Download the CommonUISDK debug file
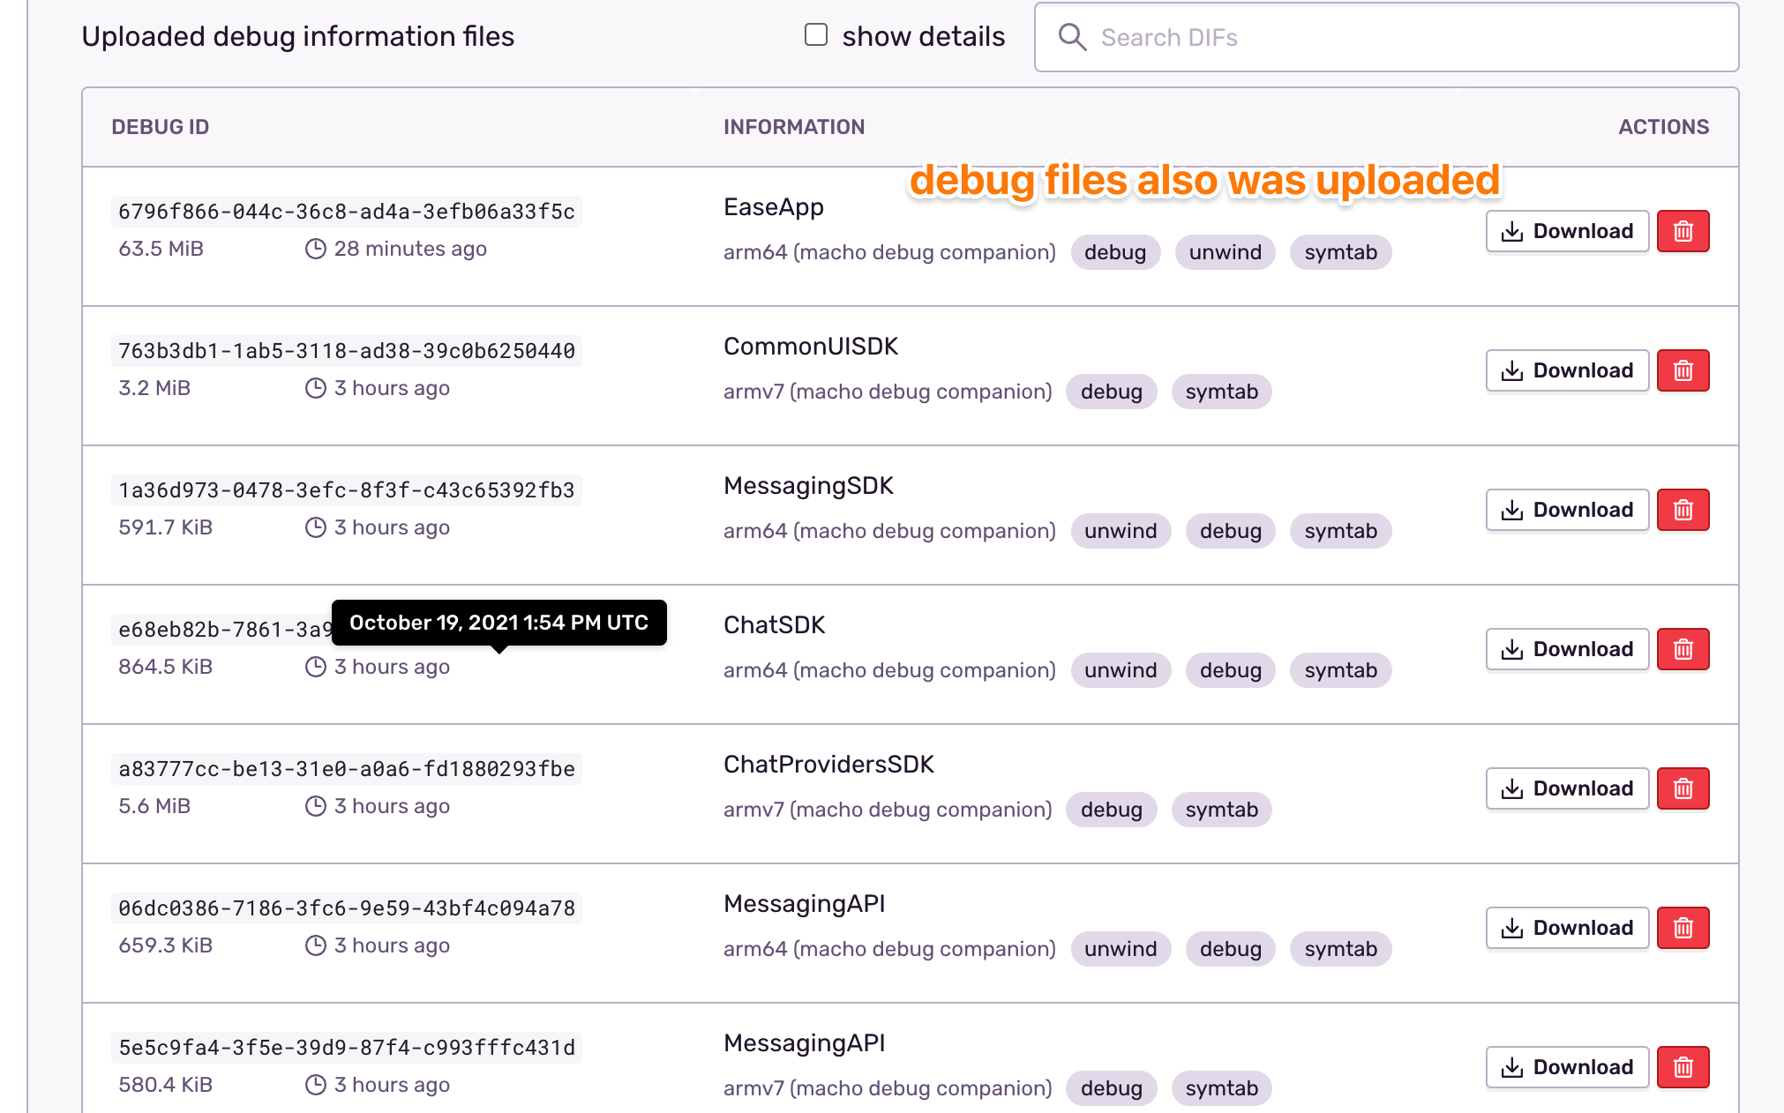 coord(1567,370)
